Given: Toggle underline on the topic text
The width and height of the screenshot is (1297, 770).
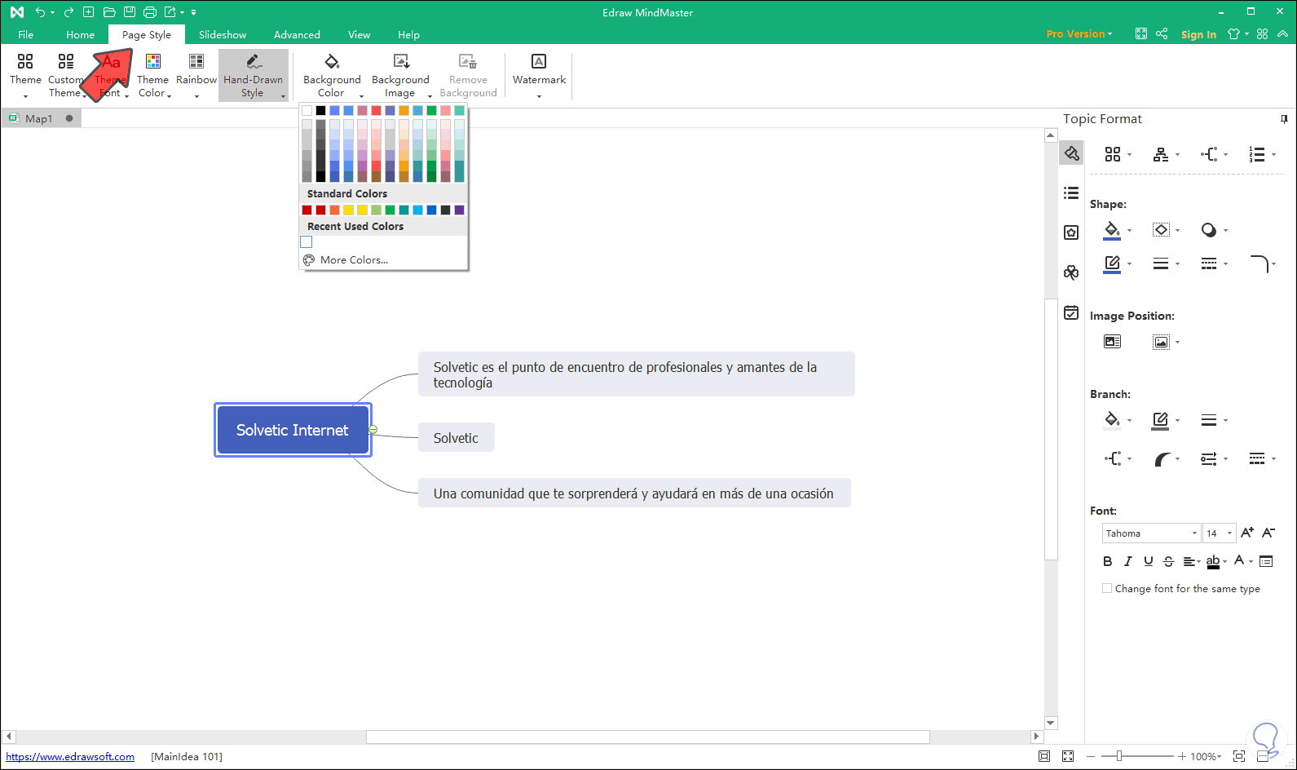Looking at the screenshot, I should point(1148,561).
